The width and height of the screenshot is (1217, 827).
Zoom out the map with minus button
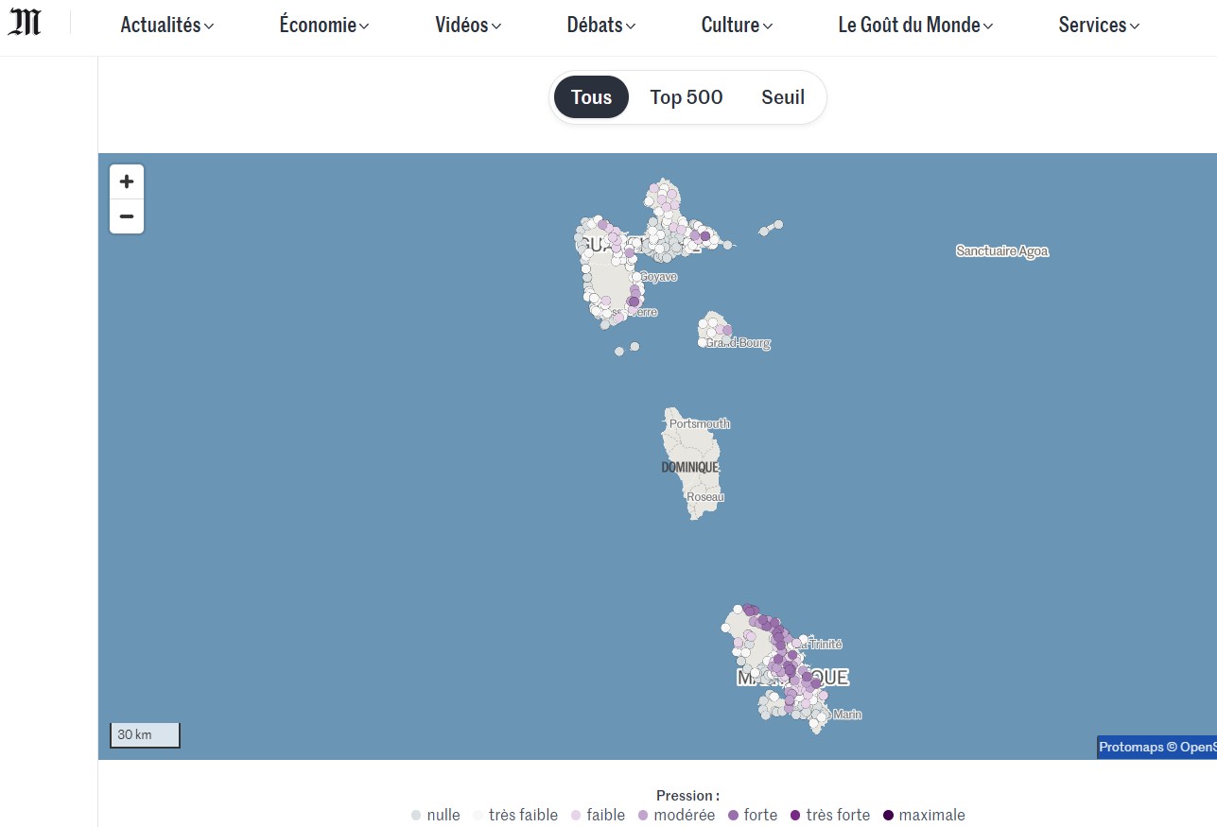click(127, 216)
